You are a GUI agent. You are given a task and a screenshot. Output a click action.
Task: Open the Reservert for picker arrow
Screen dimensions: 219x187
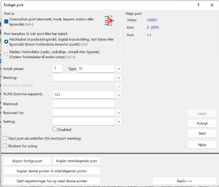tap(119, 113)
